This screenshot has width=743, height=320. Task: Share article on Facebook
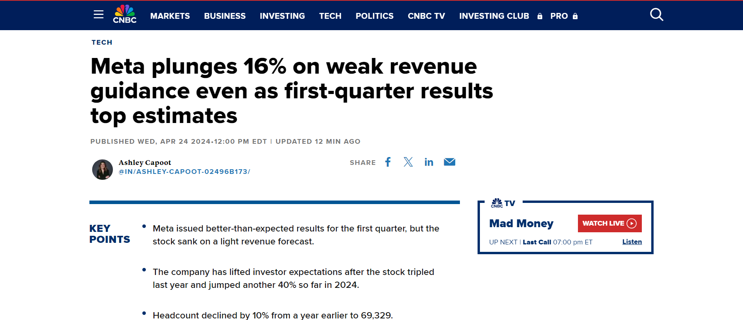388,162
